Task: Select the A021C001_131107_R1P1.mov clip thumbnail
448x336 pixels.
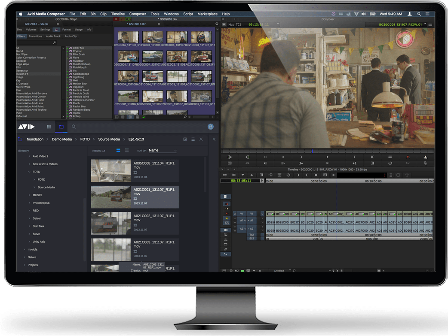Action: (111, 197)
